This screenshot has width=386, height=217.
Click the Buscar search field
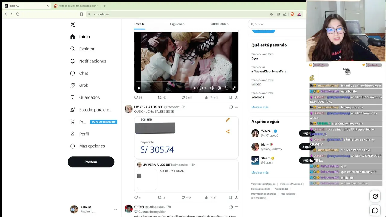point(277,24)
